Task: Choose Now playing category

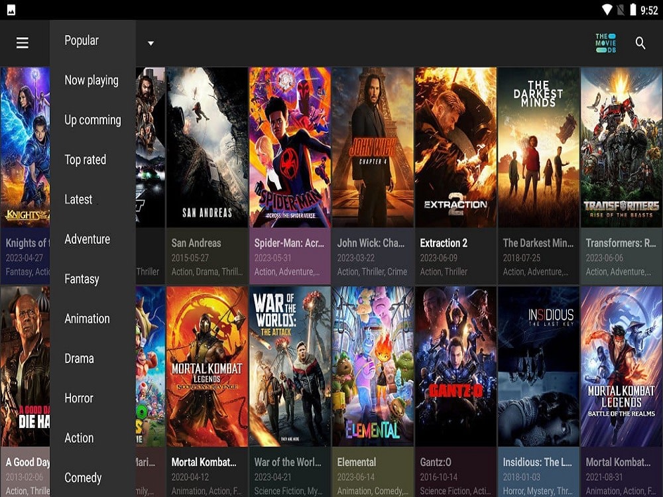Action: pos(91,80)
